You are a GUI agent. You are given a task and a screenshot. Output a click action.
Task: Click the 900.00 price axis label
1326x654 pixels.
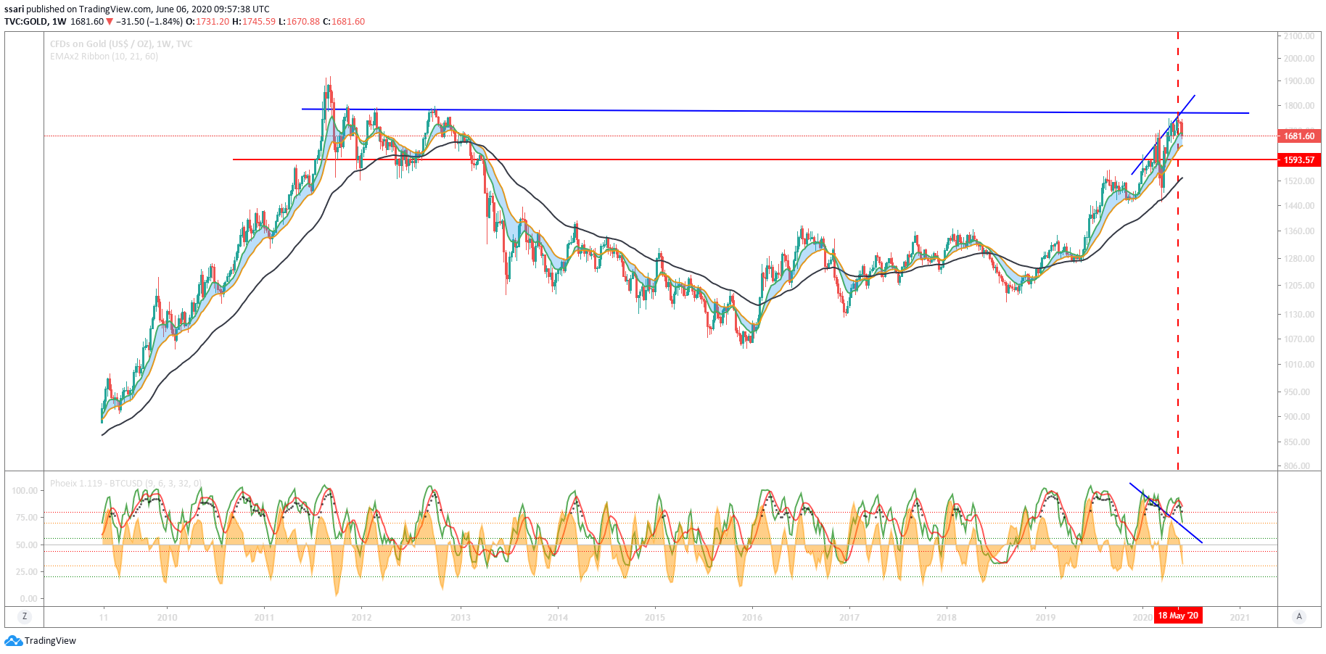pos(1297,417)
